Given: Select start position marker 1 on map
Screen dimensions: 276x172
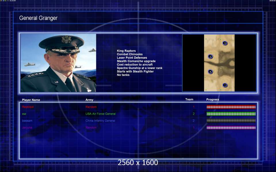Looking at the screenshot, I should [225, 85].
